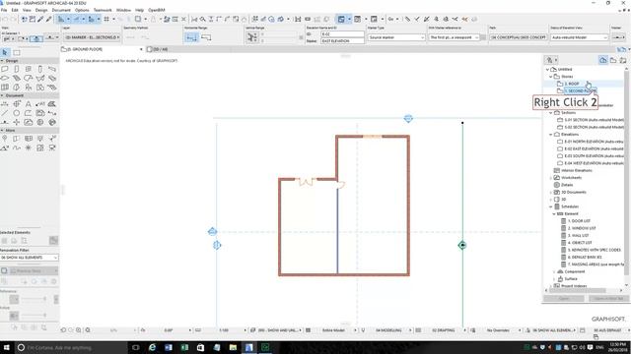Click the Project Map icon in Navigator
This screenshot has height=354, width=631.
point(602,60)
